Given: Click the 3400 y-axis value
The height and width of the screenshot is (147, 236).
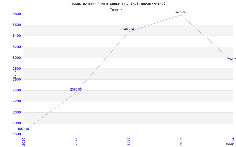Looking at the screenshot, I should pyautogui.click(x=17, y=36).
